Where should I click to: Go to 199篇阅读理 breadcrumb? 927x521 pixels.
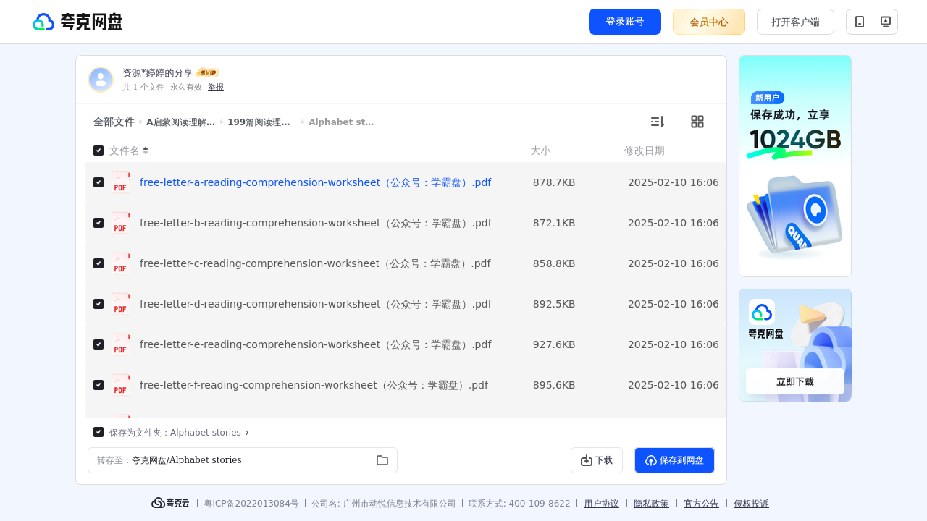(259, 122)
